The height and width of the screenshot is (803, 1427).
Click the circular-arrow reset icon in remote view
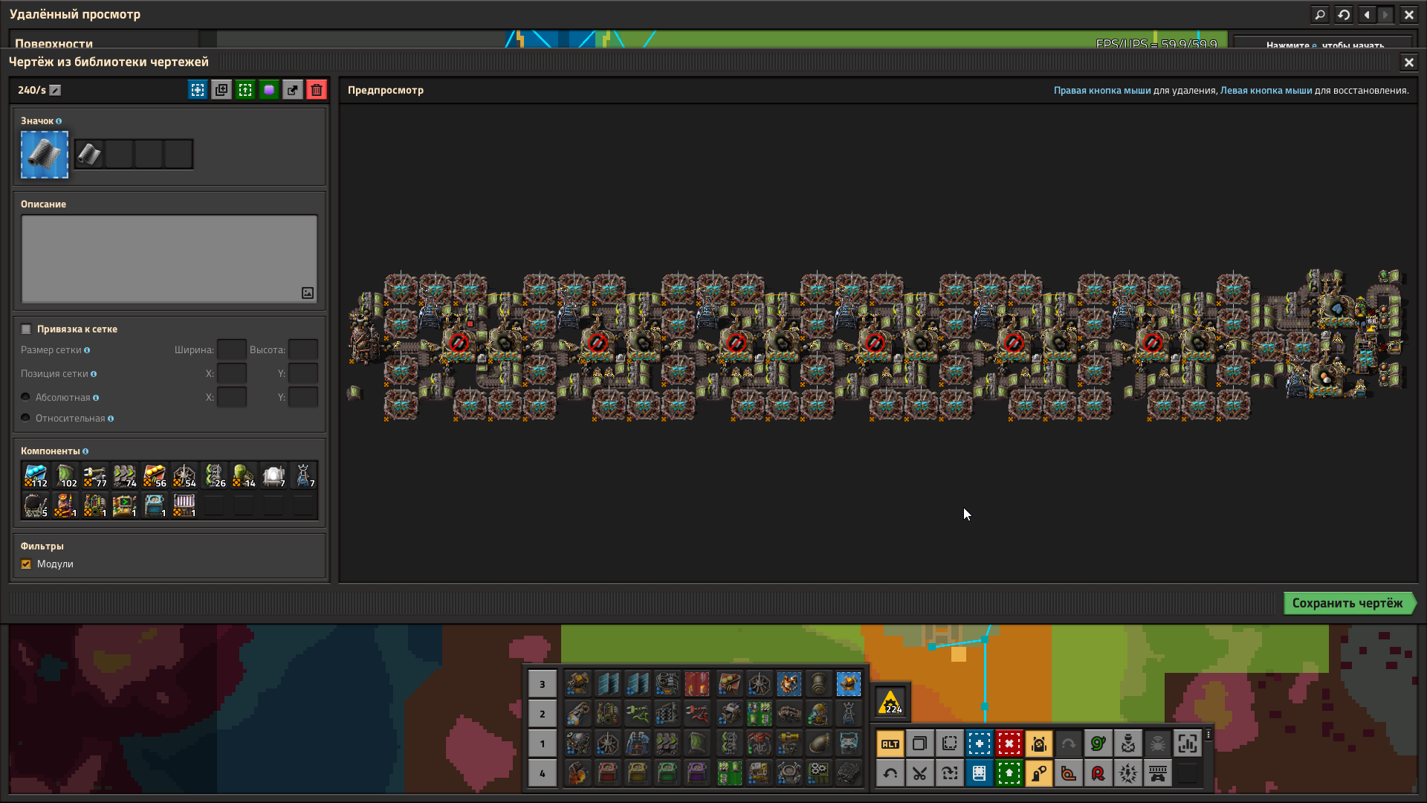click(x=1344, y=14)
